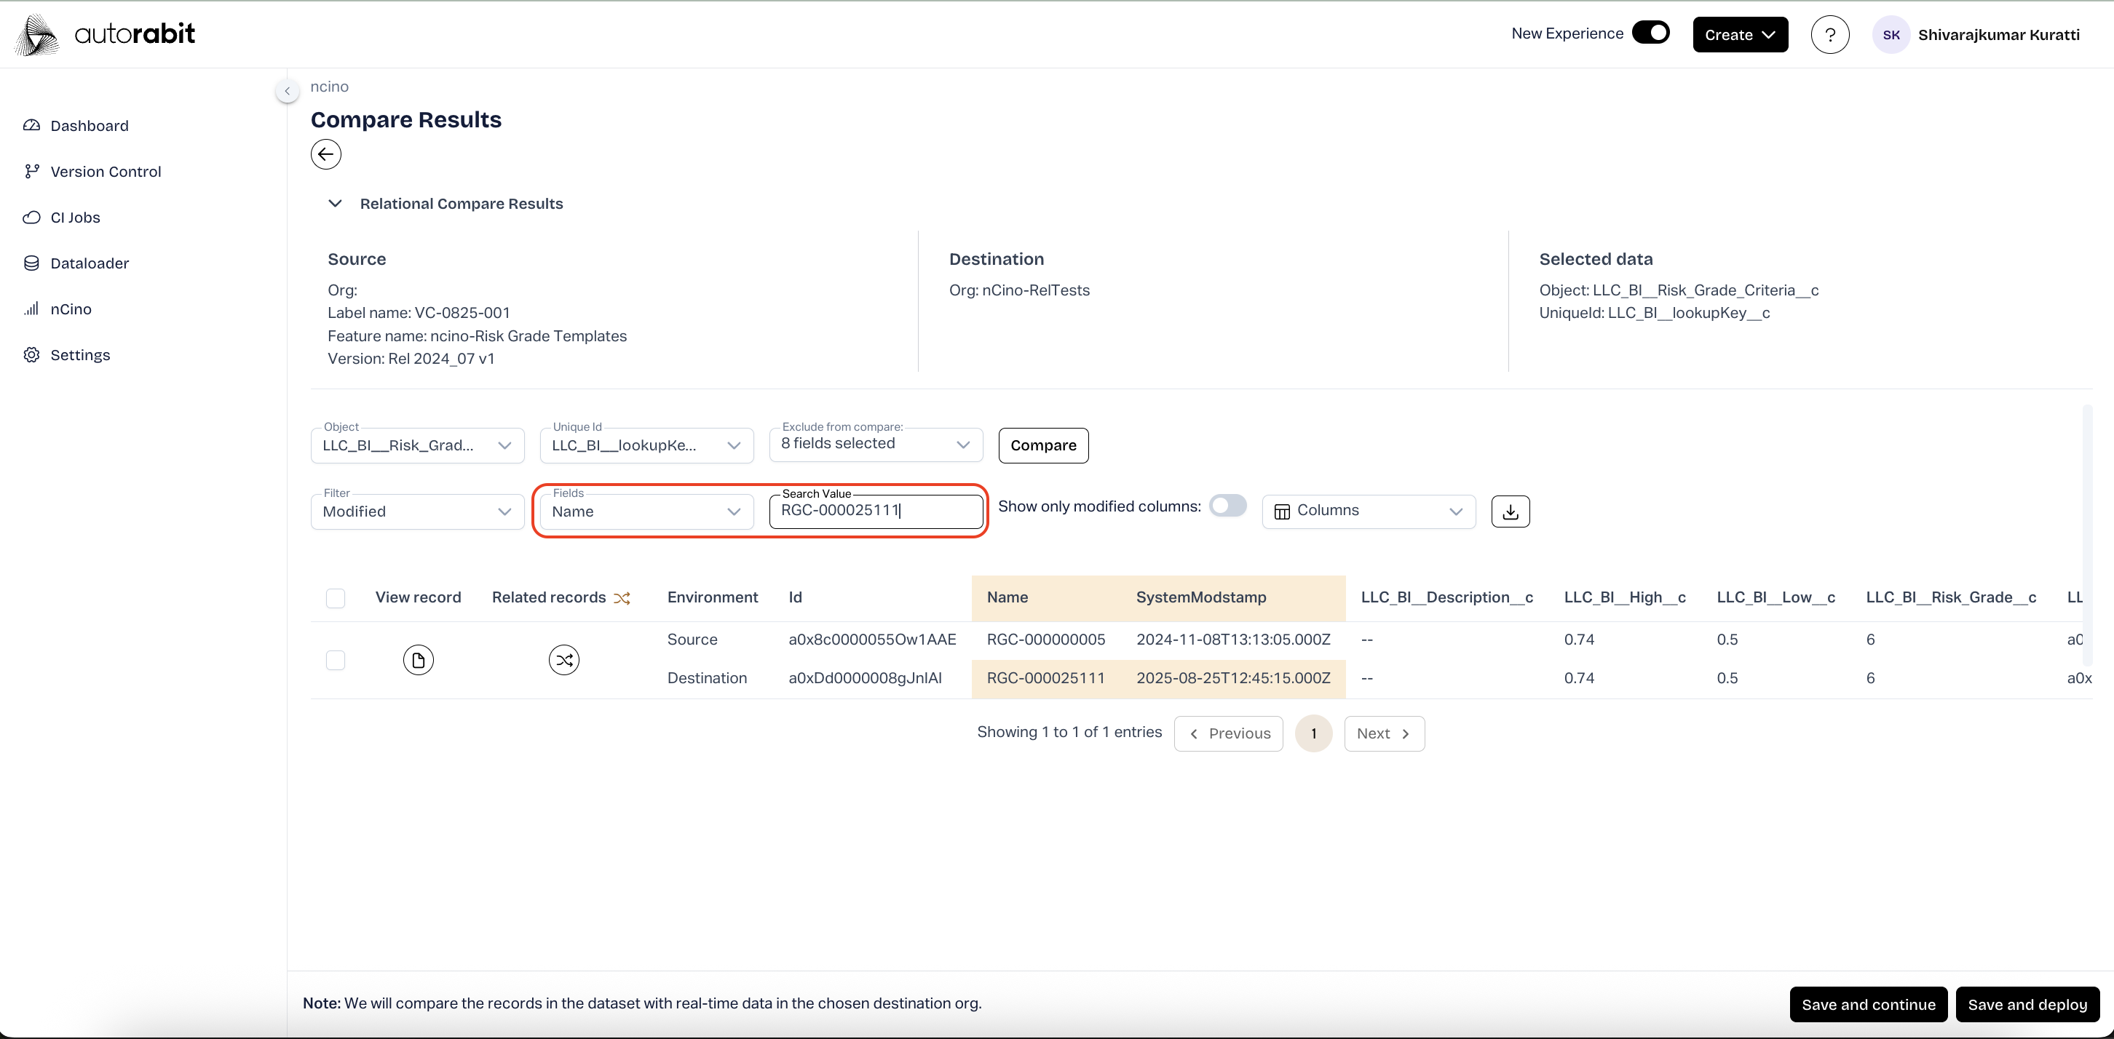Open the Exclude from compare fields dropdown
This screenshot has width=2114, height=1039.
pos(875,444)
